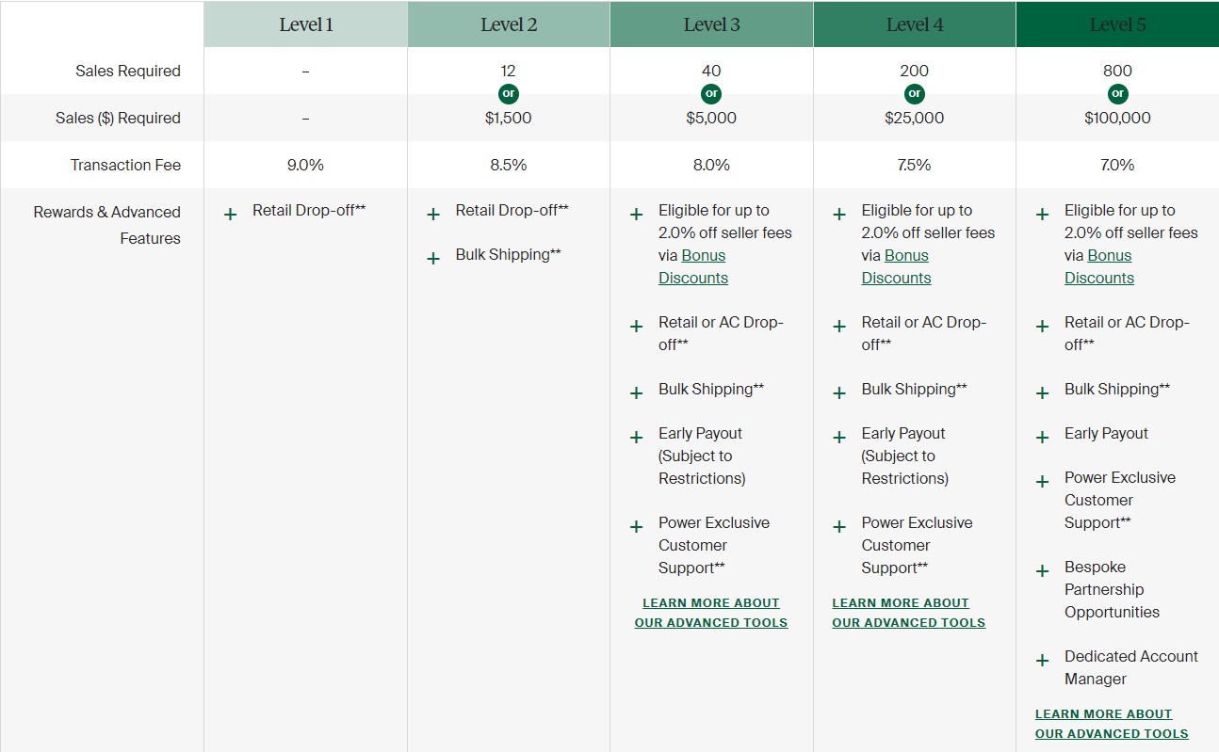Click the $100,000 sales required value

click(1117, 118)
